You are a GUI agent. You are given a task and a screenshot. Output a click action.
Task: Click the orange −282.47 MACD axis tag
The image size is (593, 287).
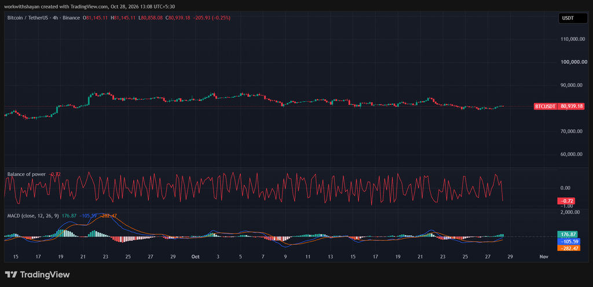(x=569, y=248)
